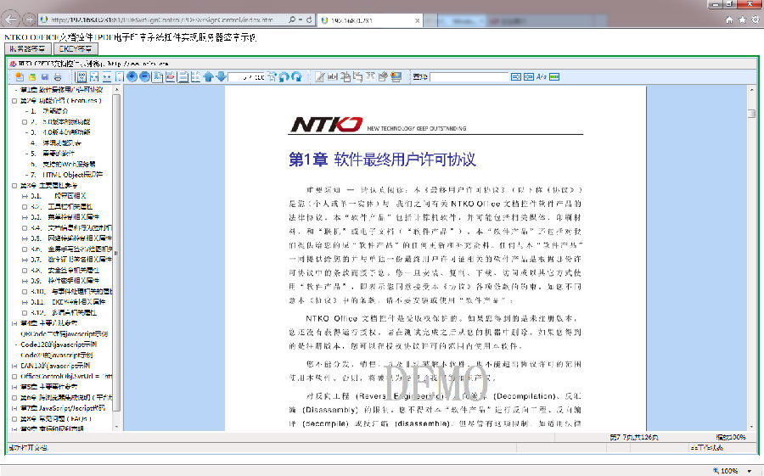Rotate page clockwise icon

point(296,76)
